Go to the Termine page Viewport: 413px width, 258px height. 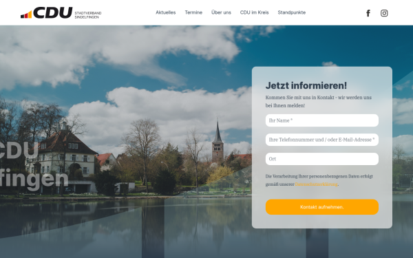193,12
